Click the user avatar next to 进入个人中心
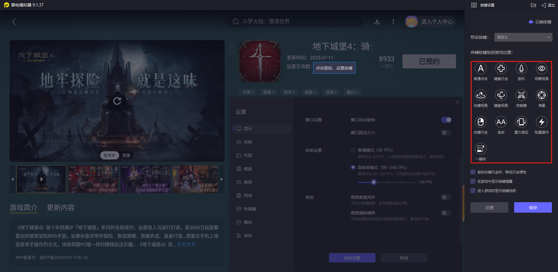The image size is (558, 272). pyautogui.click(x=412, y=22)
